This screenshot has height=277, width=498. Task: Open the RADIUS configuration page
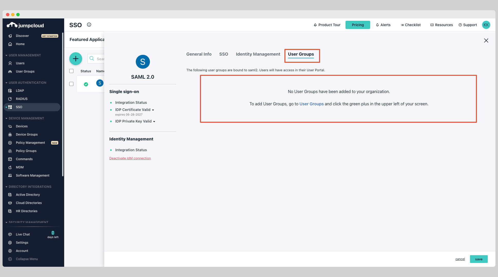21,99
